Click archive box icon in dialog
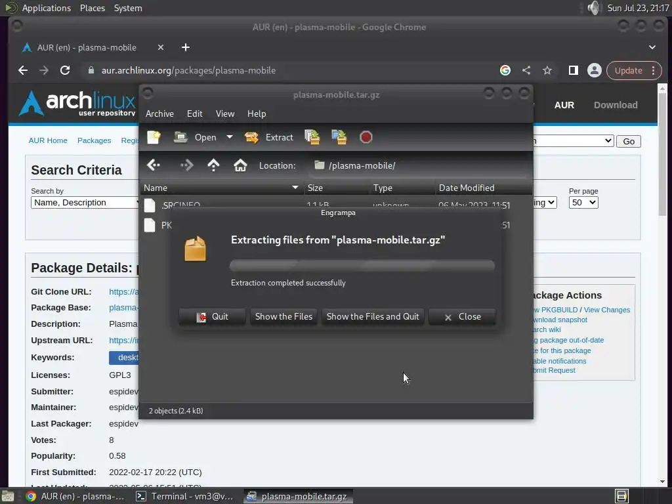The width and height of the screenshot is (672, 504). (196, 249)
